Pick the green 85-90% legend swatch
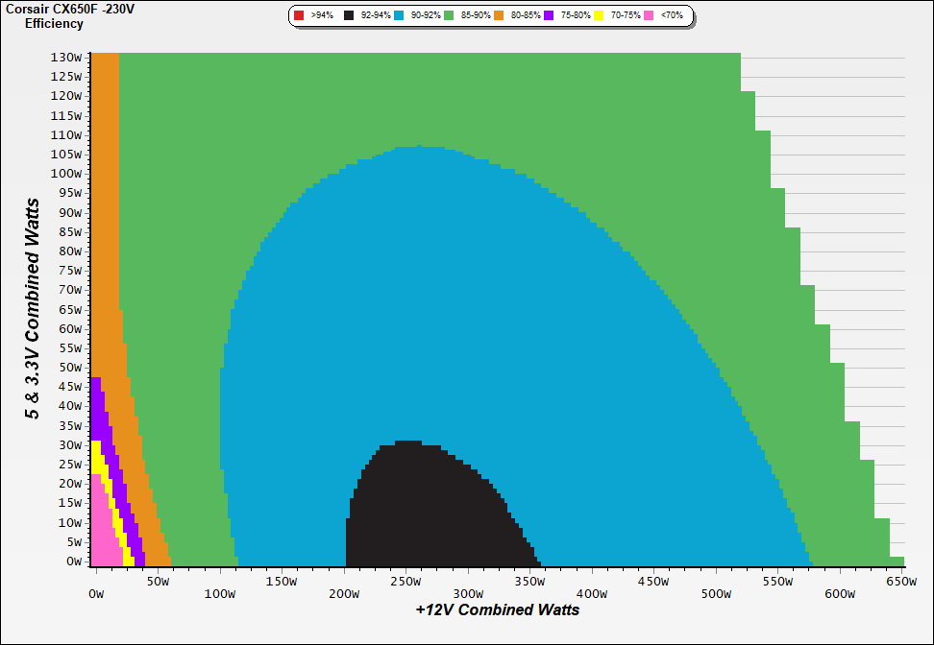The width and height of the screenshot is (934, 645). (x=450, y=16)
